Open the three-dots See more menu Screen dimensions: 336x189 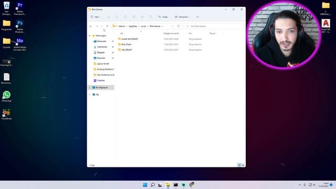tap(197, 17)
